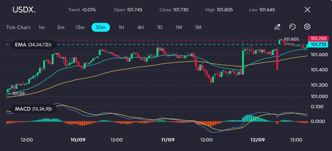Click the 101.805 high marker on chart
Image resolution: width=332 pixels, height=151 pixels.
click(x=291, y=39)
